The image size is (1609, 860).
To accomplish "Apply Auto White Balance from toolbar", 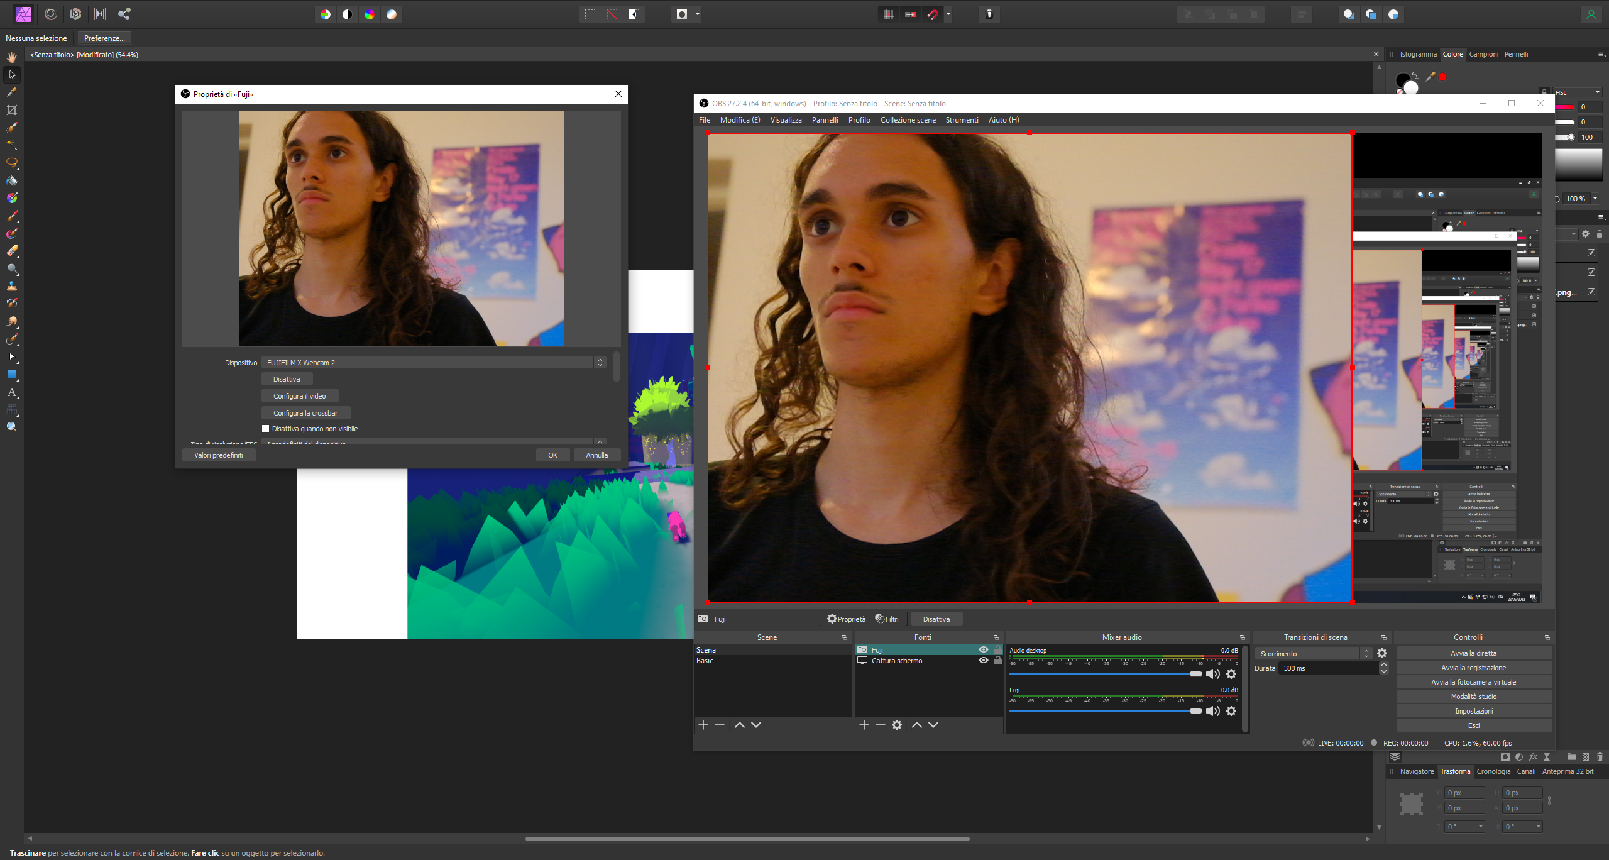I will pos(392,14).
